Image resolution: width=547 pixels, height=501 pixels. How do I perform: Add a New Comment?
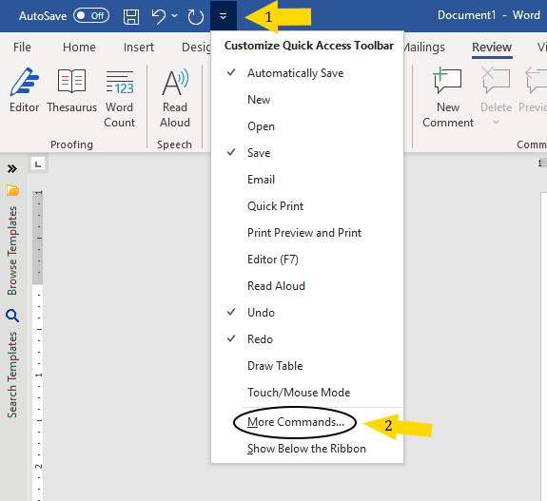[x=448, y=98]
